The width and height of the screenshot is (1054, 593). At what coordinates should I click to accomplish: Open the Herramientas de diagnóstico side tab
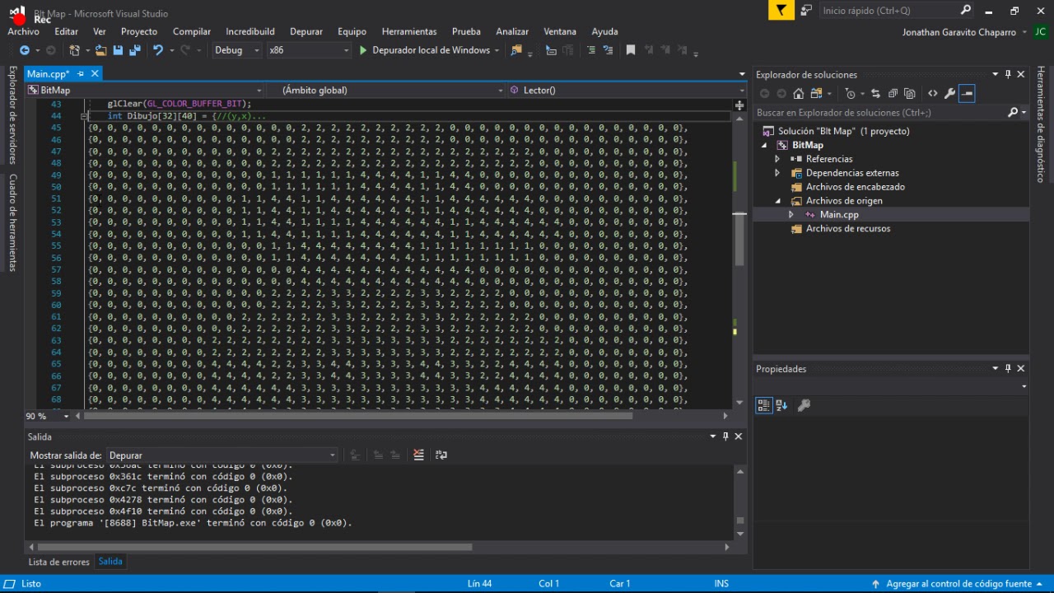point(1041,124)
